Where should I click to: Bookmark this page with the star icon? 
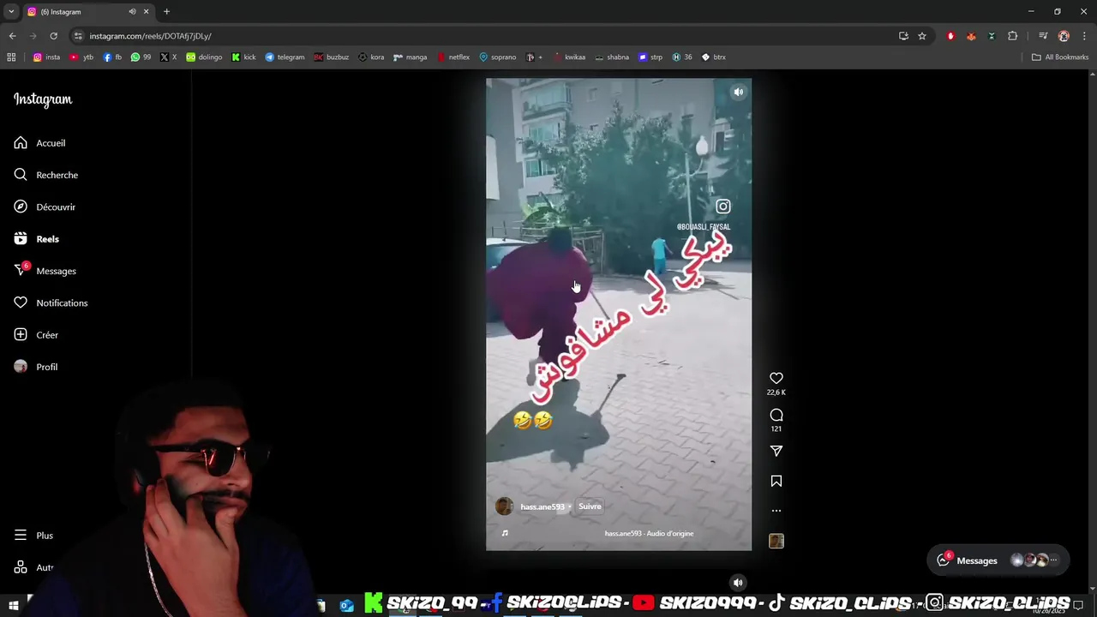pos(922,36)
